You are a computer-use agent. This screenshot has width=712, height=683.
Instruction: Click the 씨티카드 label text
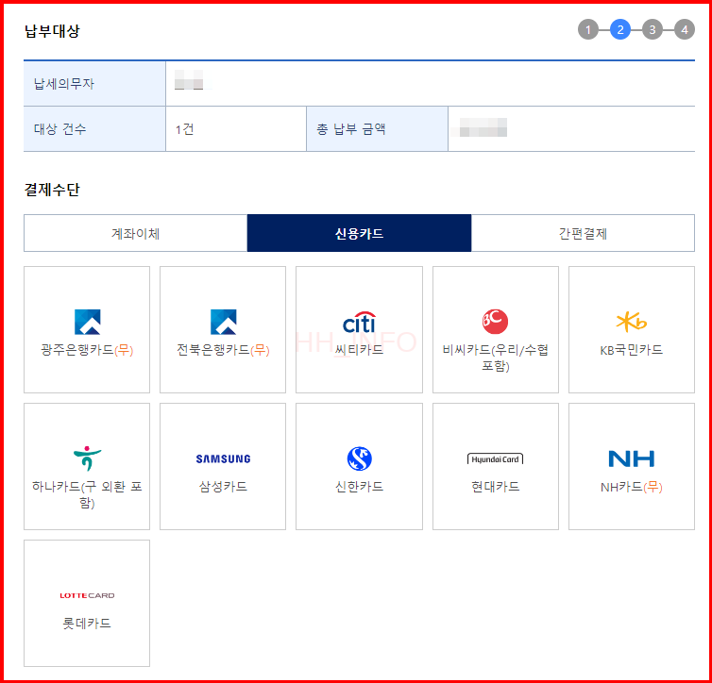(x=359, y=350)
